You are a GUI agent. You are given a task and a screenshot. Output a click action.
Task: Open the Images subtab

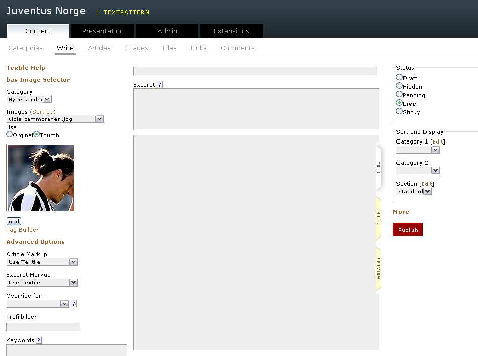pos(136,48)
